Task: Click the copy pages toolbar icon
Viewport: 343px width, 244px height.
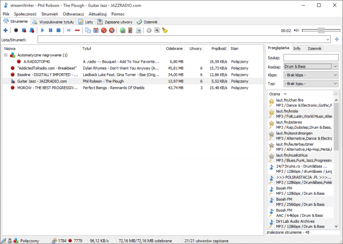Action: (x=88, y=30)
